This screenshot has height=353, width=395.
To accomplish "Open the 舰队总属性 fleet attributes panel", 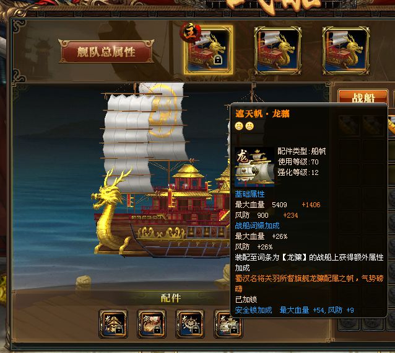I will click(x=106, y=51).
